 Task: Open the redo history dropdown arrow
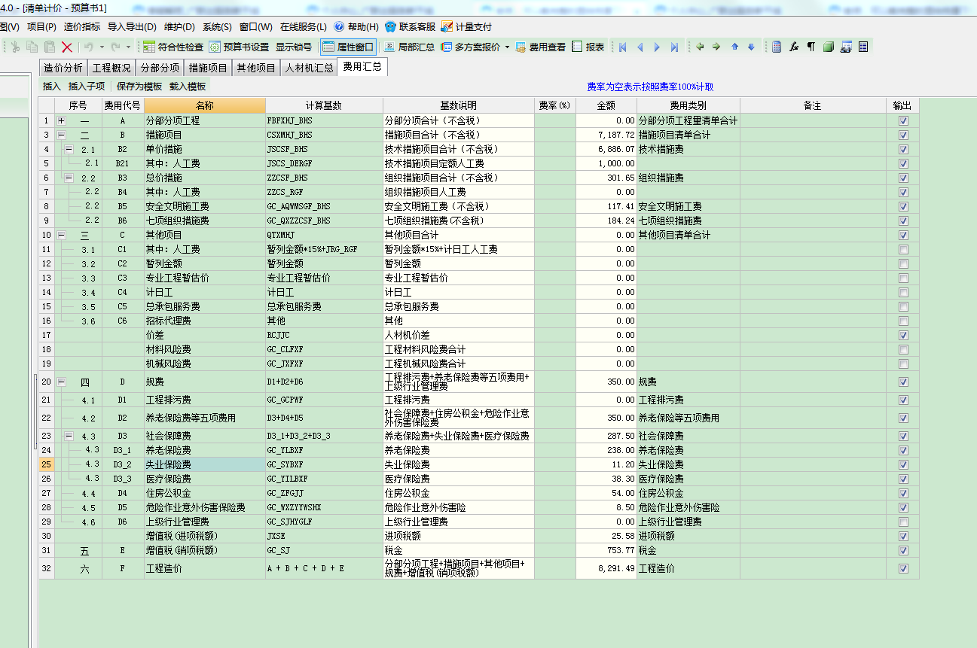click(x=128, y=47)
